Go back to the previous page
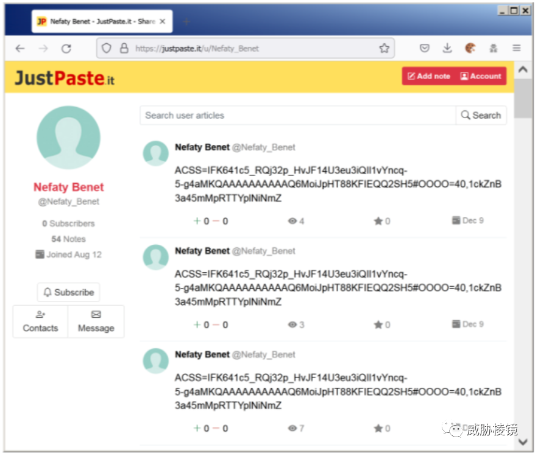 pyautogui.click(x=20, y=48)
